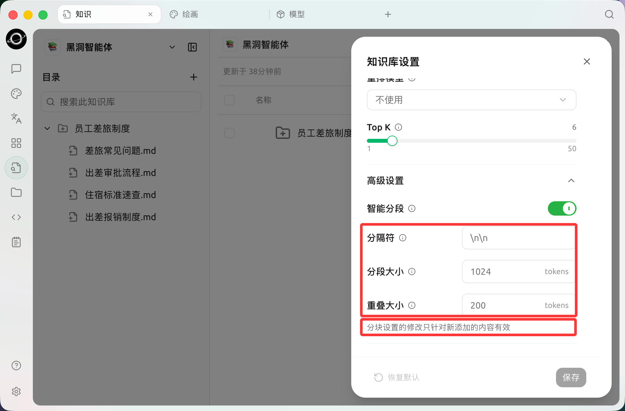Viewport: 625px width, 411px height.
Task: Click info icon next to 分隔符
Action: click(x=403, y=238)
